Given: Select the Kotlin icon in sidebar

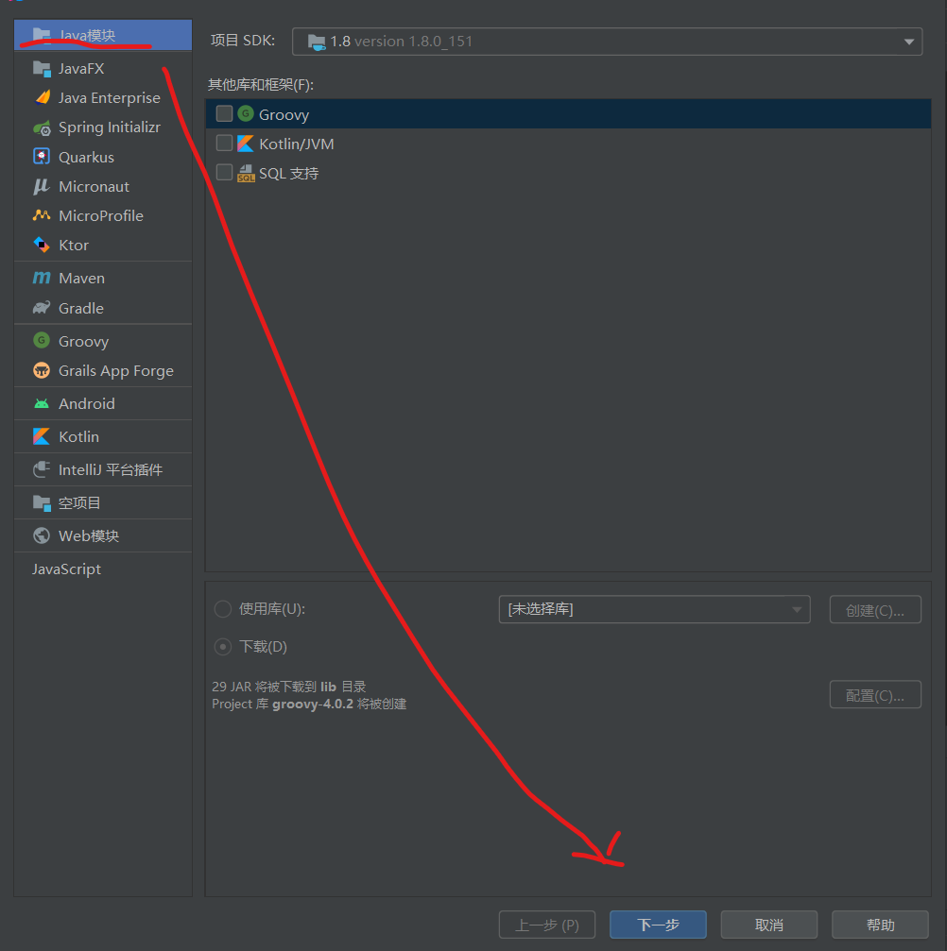Looking at the screenshot, I should [x=42, y=436].
